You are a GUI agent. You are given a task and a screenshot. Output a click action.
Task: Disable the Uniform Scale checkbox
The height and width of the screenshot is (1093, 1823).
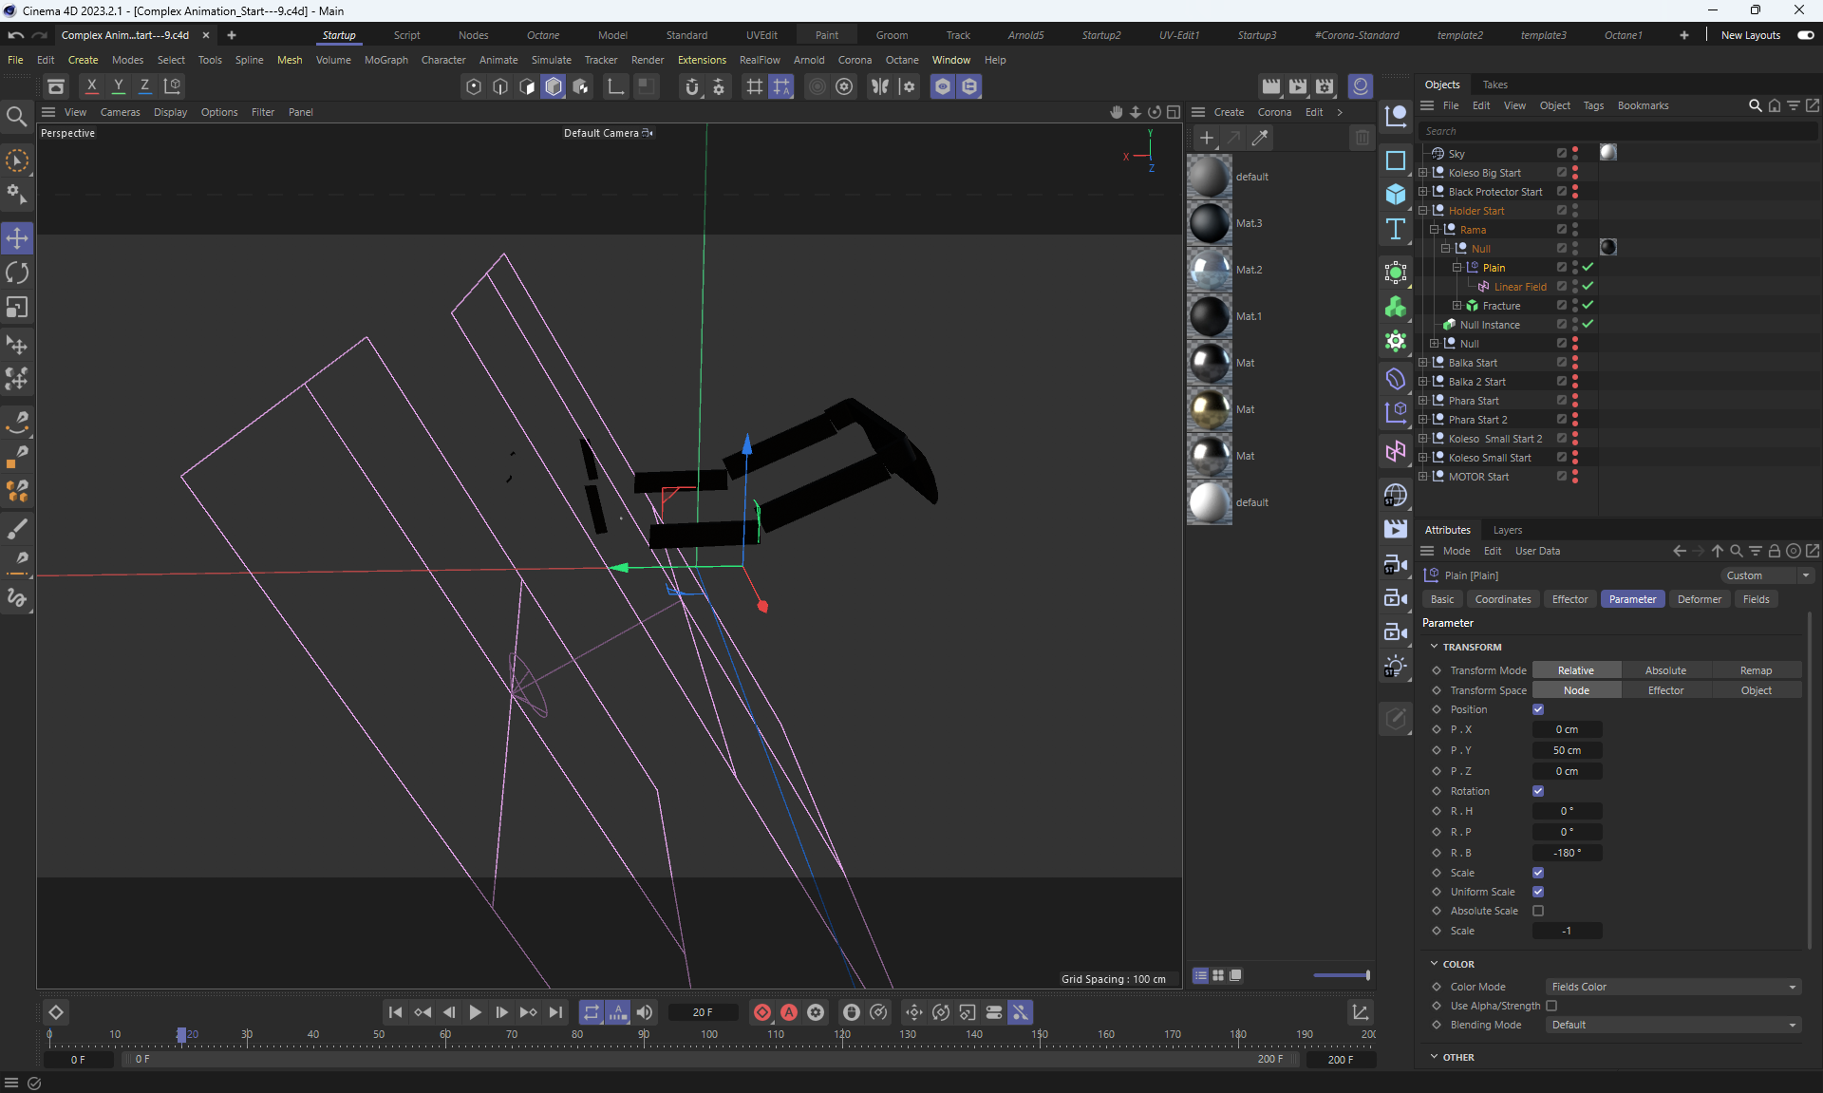pos(1538,892)
